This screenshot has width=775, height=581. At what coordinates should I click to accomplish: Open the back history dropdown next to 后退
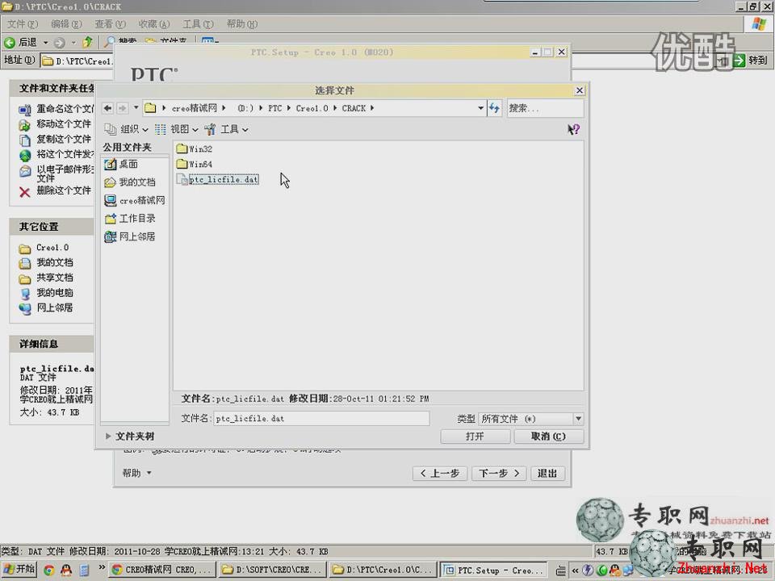[45, 43]
